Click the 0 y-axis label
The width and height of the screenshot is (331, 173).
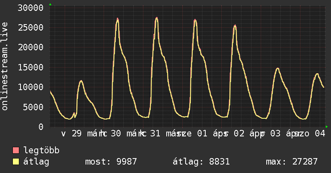pyautogui.click(x=41, y=127)
